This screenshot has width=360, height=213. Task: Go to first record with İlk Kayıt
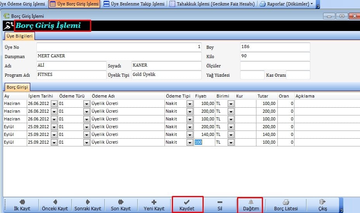tap(22, 205)
